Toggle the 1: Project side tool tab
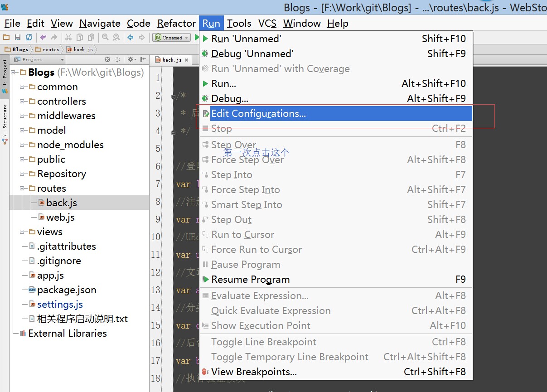Image resolution: width=547 pixels, height=392 pixels. (x=5, y=75)
